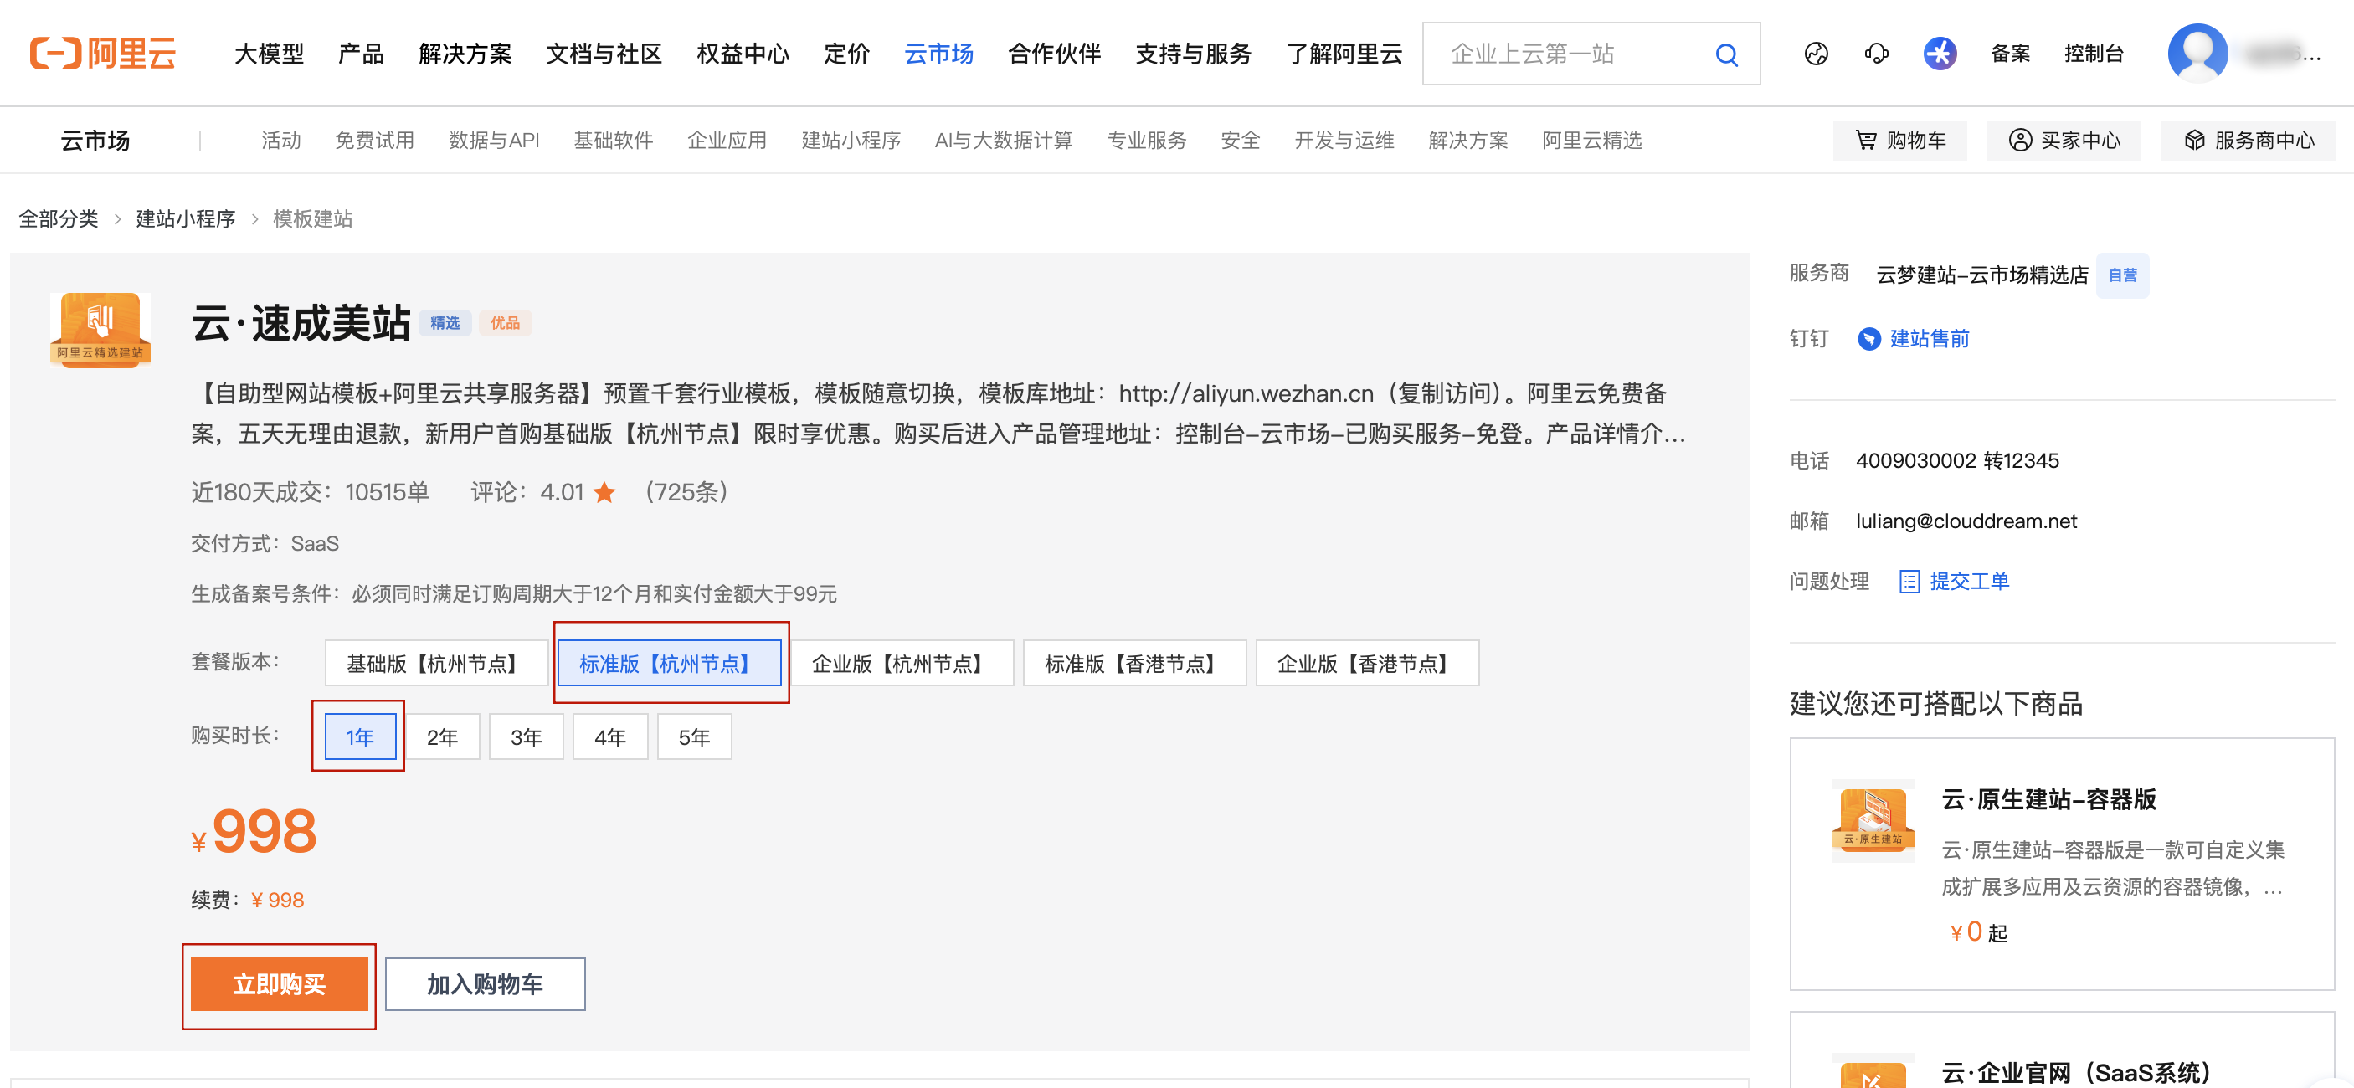Choose 1年 purchase duration

pos(360,737)
